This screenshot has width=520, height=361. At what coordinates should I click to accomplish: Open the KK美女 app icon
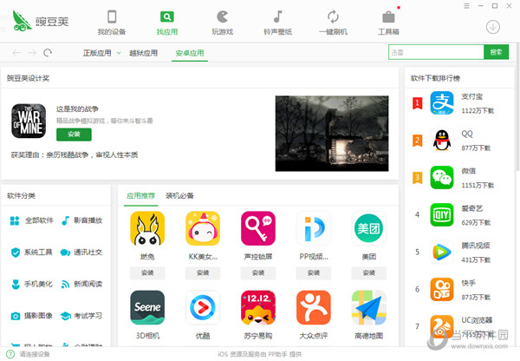pos(203,228)
